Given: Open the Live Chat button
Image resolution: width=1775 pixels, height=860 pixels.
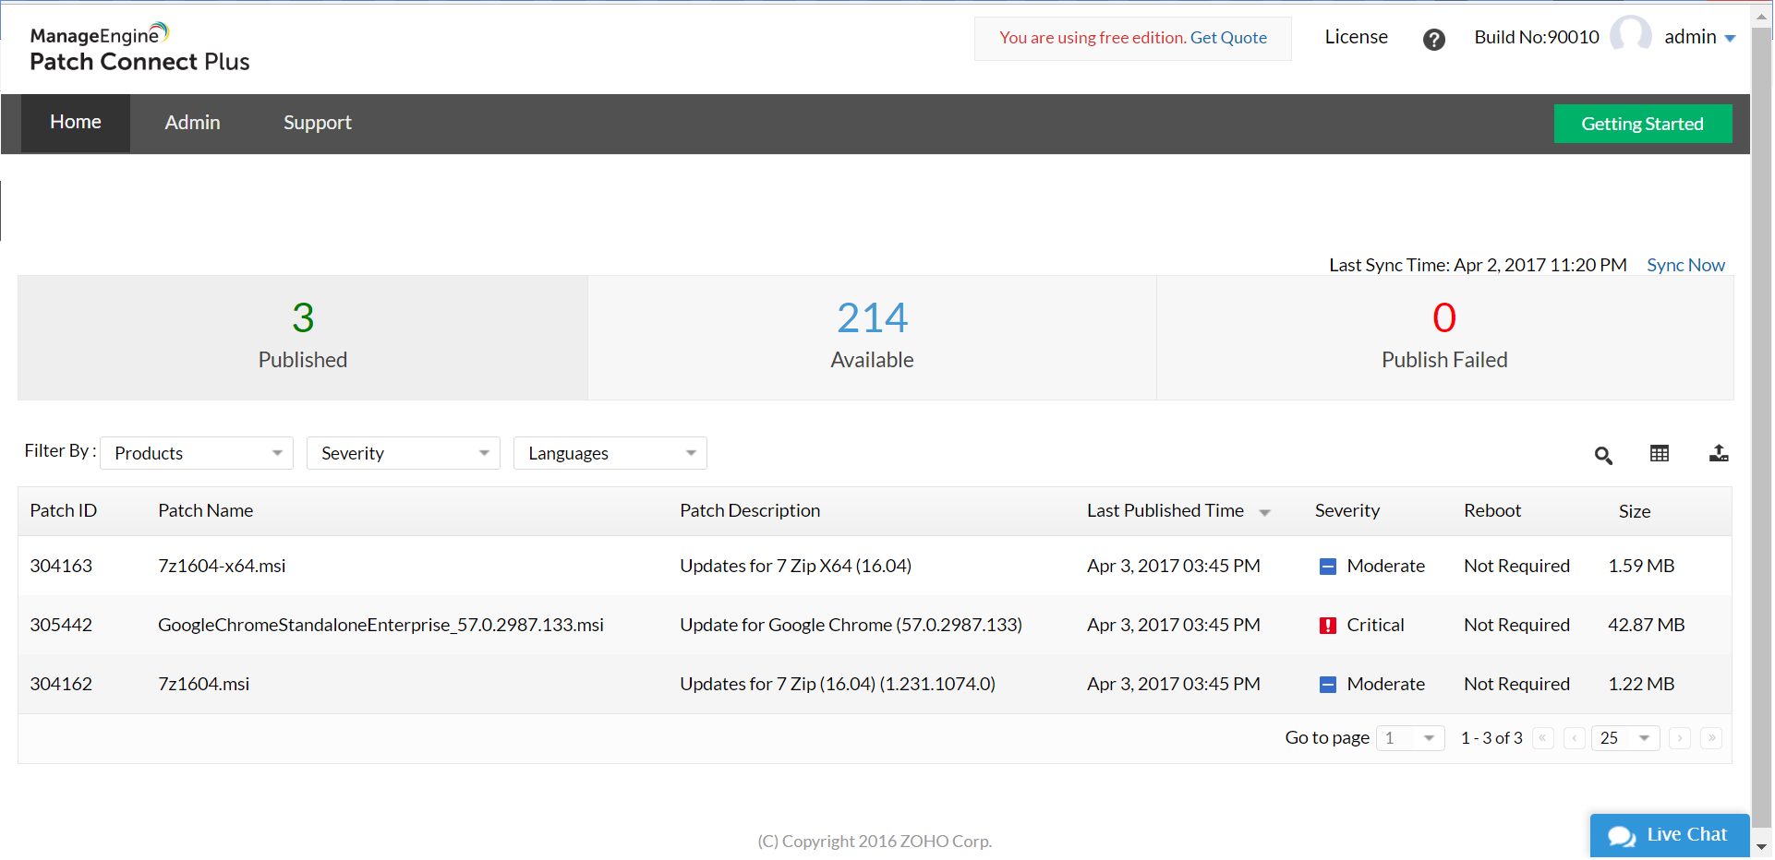Looking at the screenshot, I should [1671, 836].
